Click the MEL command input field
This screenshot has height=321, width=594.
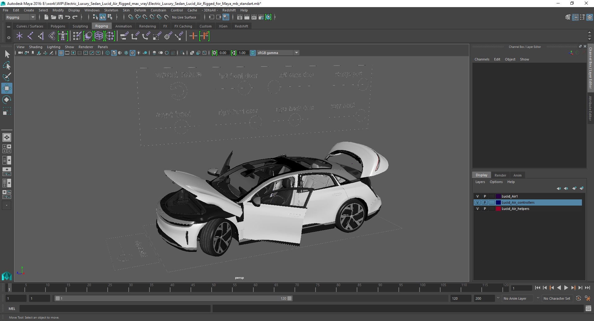pyautogui.click(x=115, y=308)
